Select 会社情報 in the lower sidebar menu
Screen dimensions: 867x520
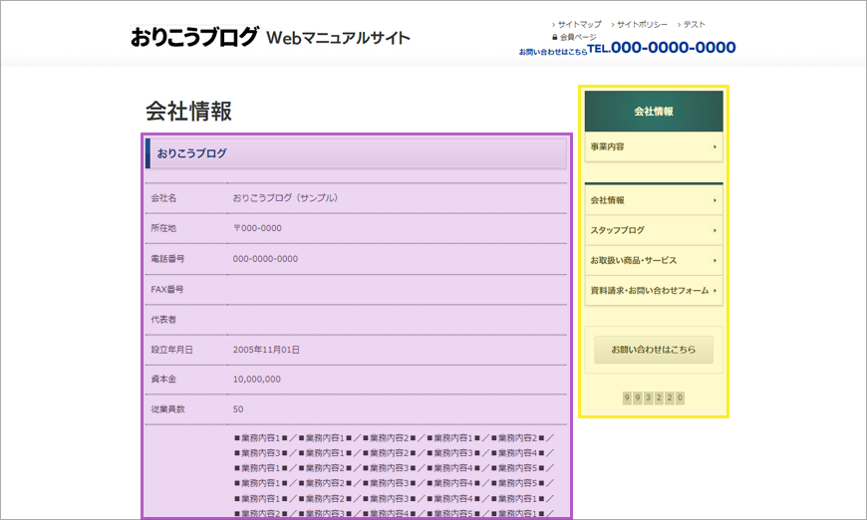(608, 200)
